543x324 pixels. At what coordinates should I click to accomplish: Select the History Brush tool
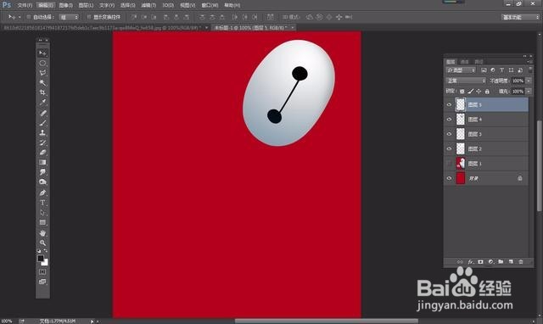pos(42,142)
